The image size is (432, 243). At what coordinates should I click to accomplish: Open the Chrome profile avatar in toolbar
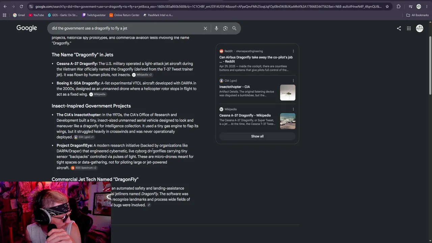point(419,6)
